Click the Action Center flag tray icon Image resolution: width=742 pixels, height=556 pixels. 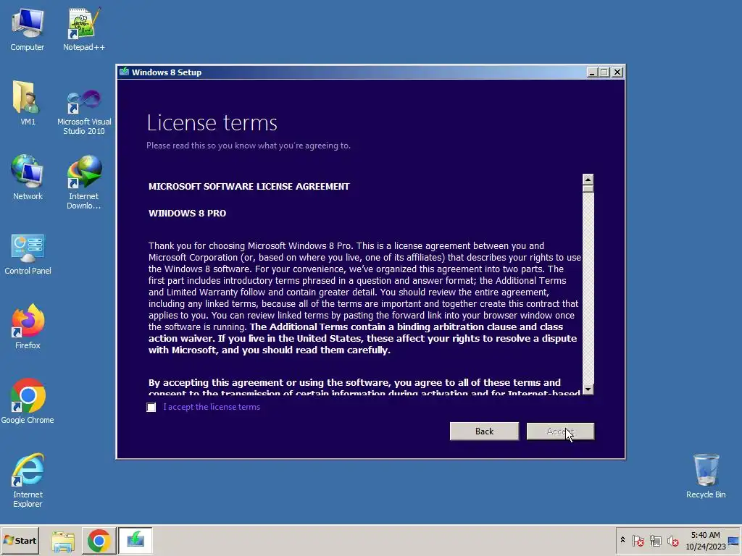pyautogui.click(x=638, y=540)
